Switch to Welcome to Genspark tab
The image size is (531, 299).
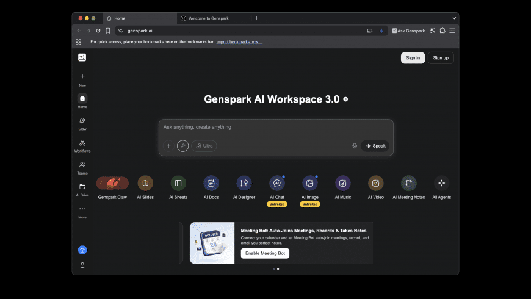(x=214, y=18)
